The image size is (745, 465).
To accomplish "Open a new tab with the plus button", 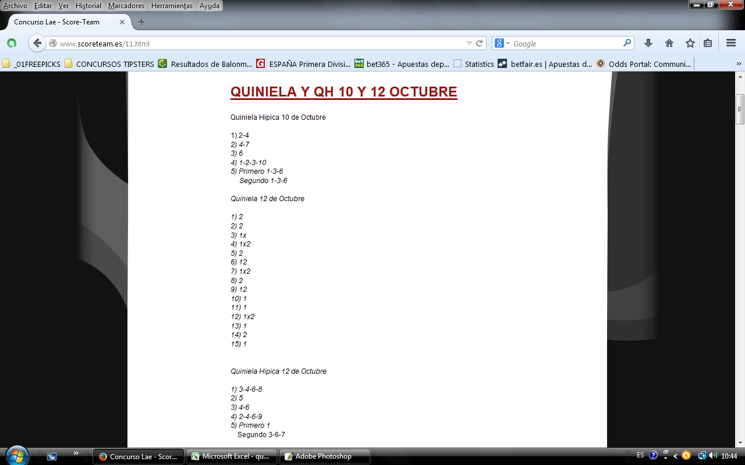I will 141,22.
